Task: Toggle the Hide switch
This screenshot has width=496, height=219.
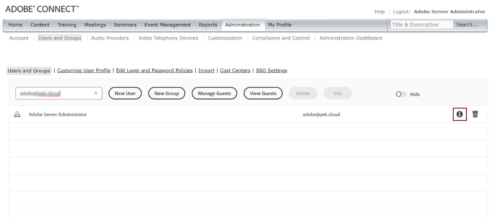Action: 401,95
